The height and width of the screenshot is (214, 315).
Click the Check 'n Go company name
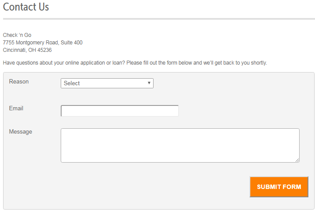(x=17, y=35)
